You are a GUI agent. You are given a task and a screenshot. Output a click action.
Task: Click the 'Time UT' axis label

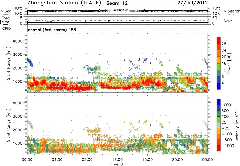117,164
